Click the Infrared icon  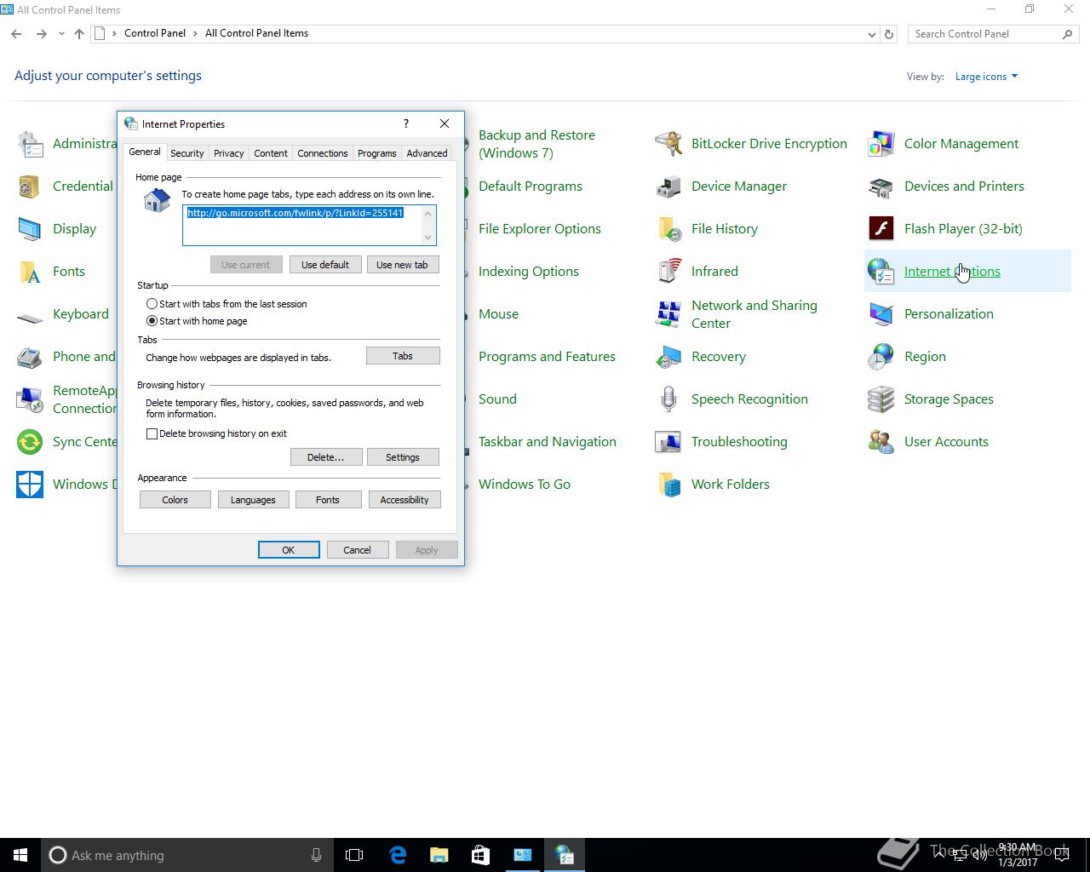pos(668,272)
